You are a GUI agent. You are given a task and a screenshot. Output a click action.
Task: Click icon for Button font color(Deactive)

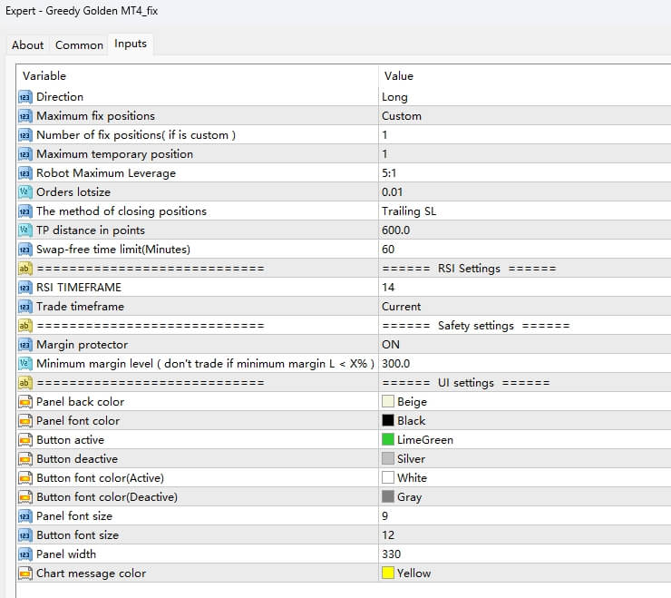tap(25, 497)
